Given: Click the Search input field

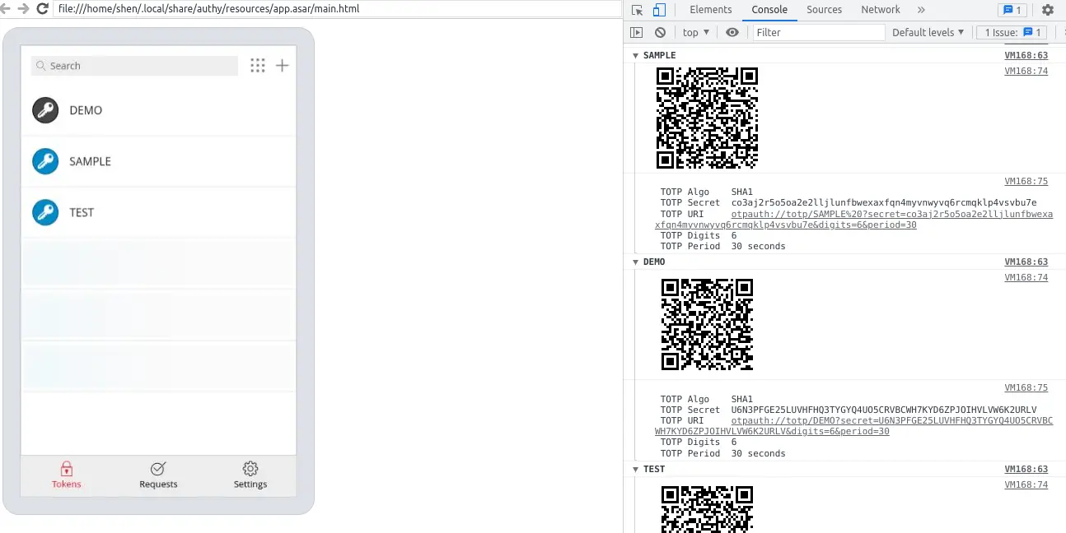Looking at the screenshot, I should pyautogui.click(x=133, y=65).
